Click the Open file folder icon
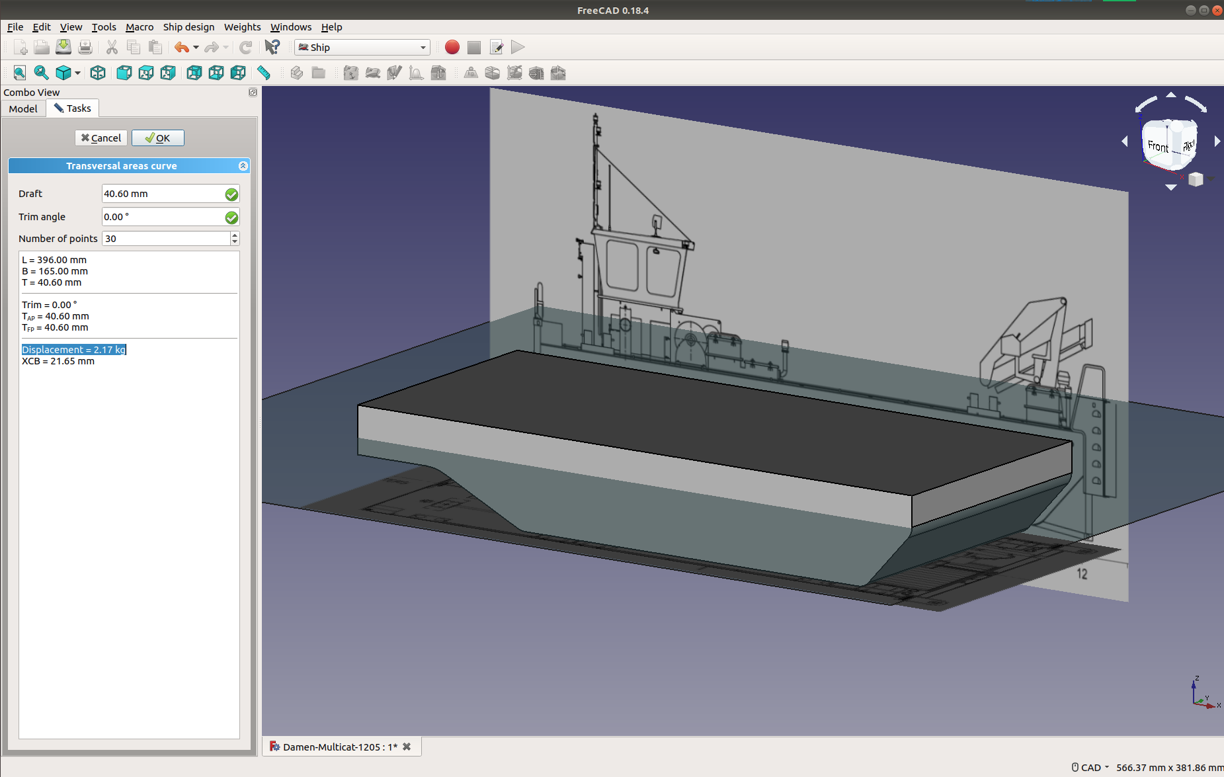 (42, 48)
